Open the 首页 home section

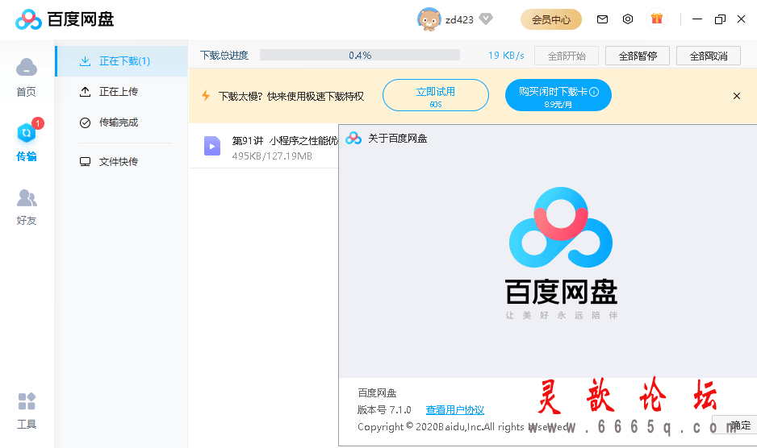click(x=26, y=77)
